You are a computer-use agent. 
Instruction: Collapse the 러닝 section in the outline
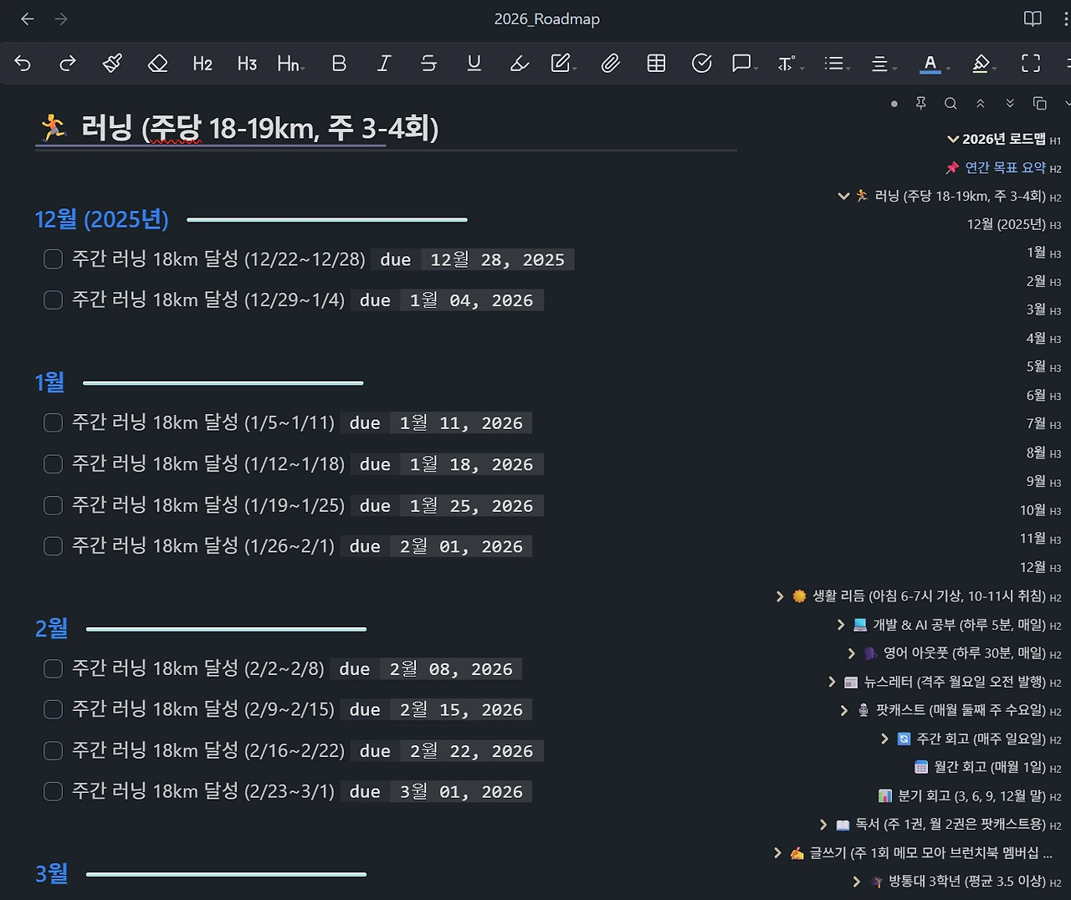(843, 197)
